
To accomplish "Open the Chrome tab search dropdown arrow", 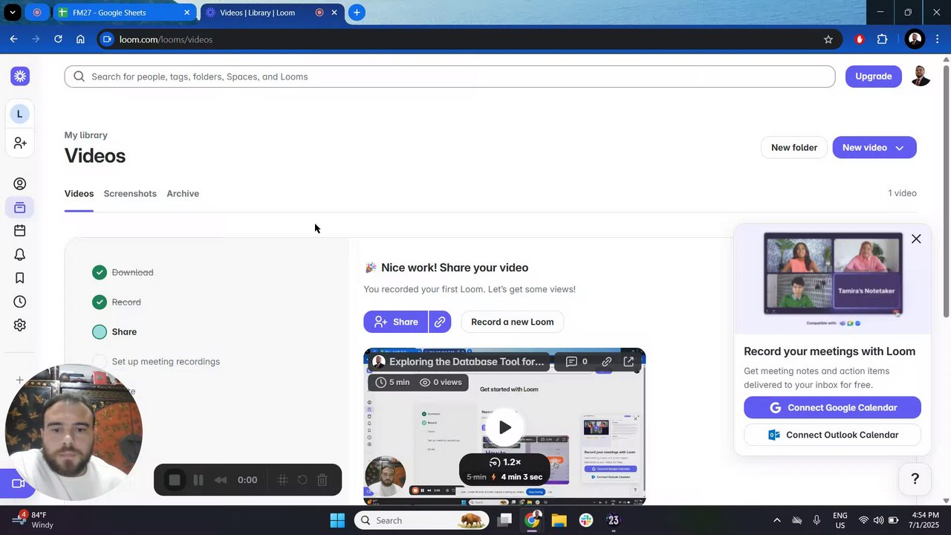I will (13, 13).
